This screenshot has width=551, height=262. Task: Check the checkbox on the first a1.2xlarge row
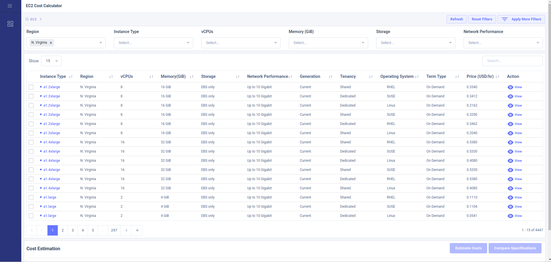coord(31,87)
